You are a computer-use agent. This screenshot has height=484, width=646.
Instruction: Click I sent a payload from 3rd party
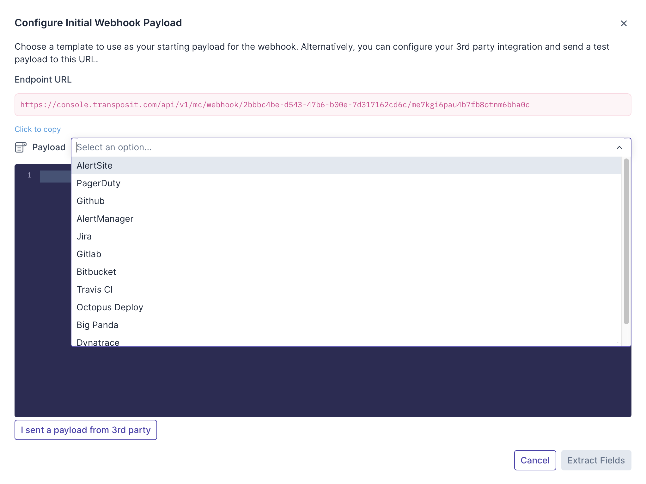[x=86, y=430]
